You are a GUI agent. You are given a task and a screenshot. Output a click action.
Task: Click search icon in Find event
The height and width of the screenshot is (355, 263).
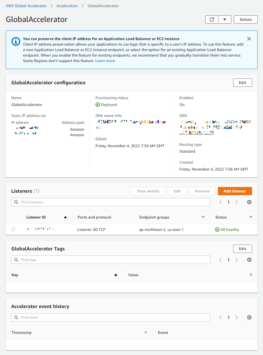click(16, 317)
